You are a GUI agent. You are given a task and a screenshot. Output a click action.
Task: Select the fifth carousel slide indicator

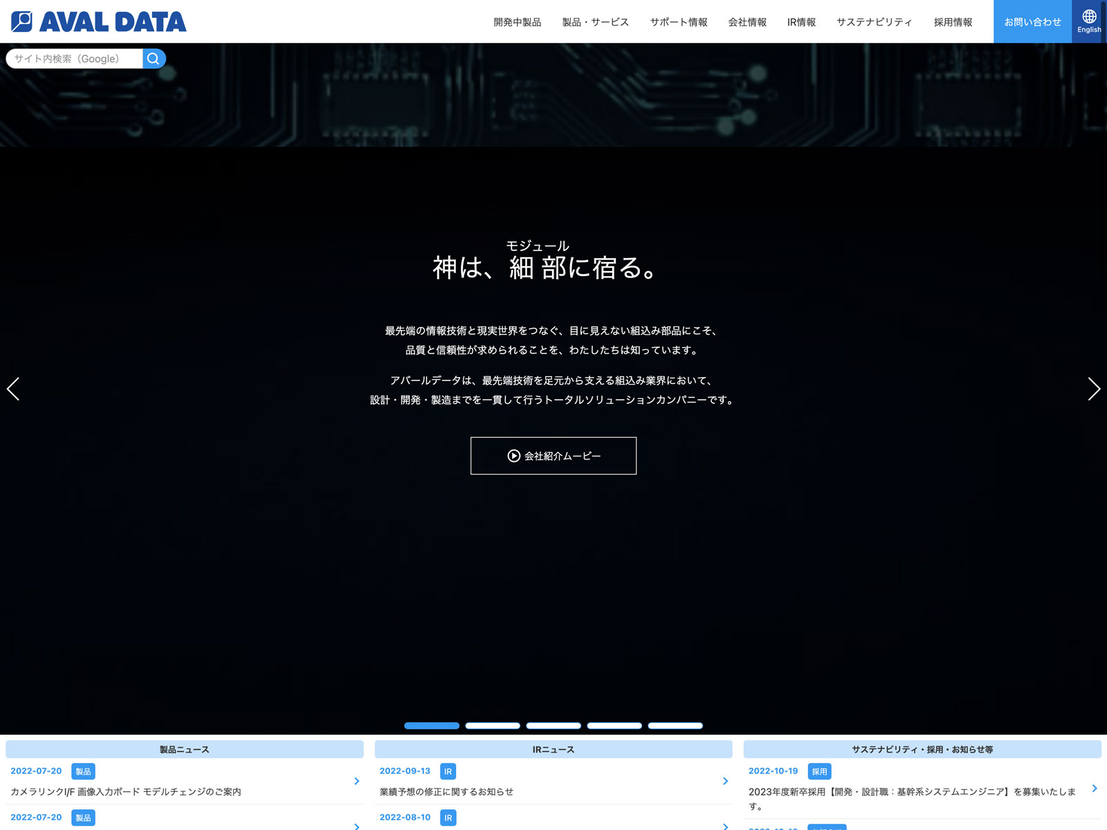[675, 726]
